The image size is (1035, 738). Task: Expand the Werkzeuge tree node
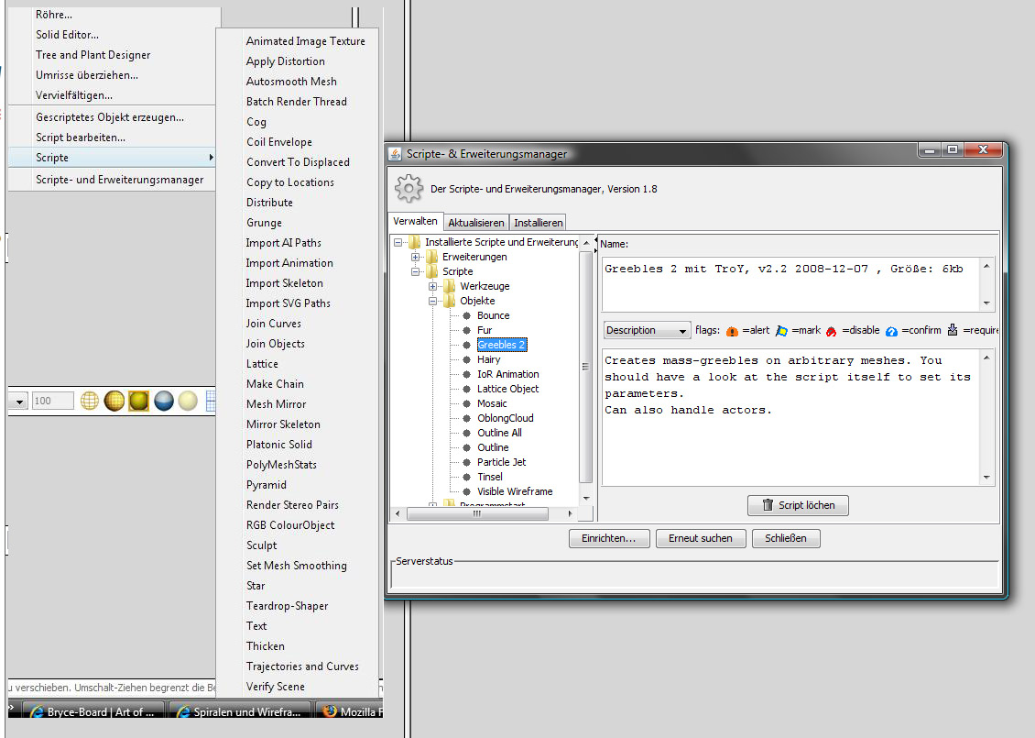[x=432, y=286]
